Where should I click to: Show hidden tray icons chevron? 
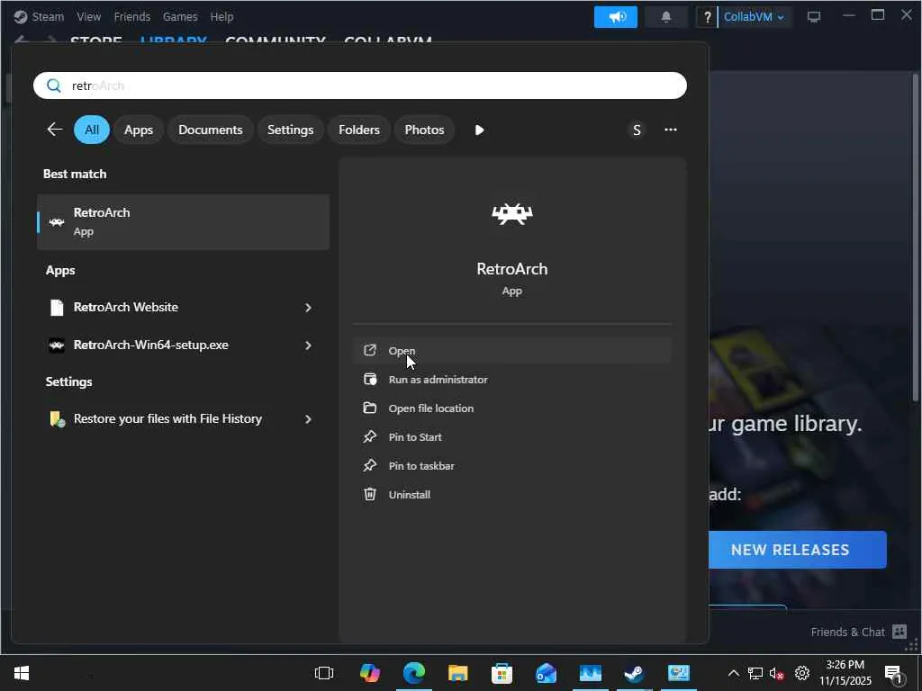733,673
